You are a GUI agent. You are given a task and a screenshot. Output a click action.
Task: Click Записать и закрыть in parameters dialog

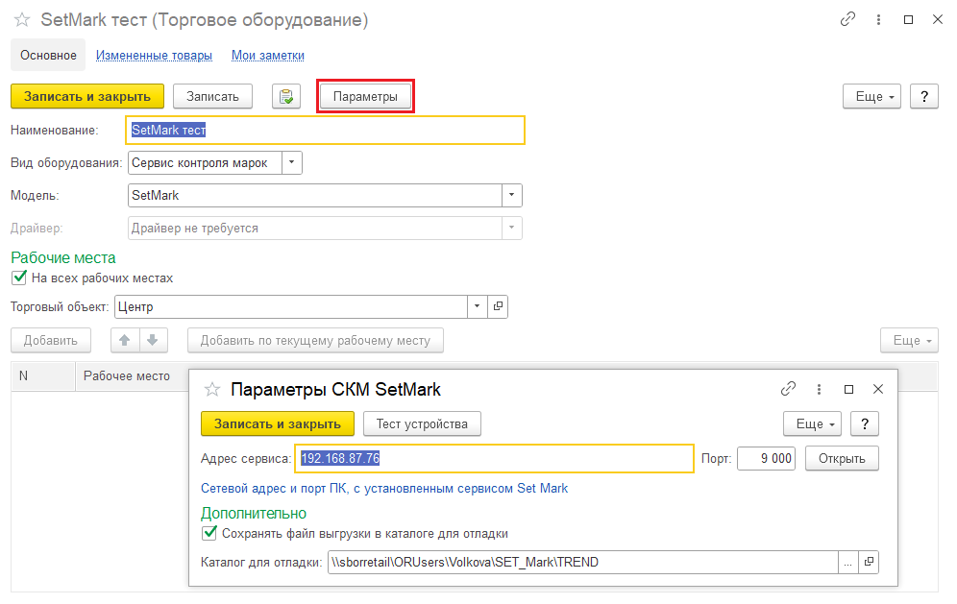coord(278,423)
